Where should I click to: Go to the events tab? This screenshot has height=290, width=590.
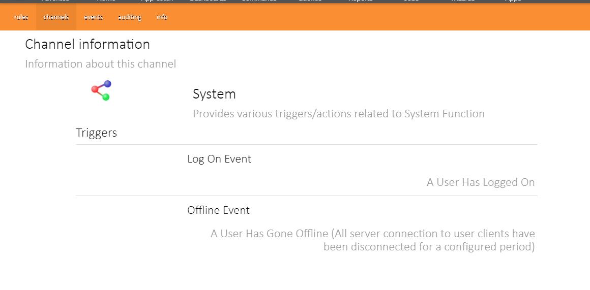pos(94,17)
